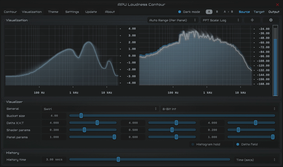Viewport: 283px width, 167px height.
Task: Copy A to B with the A › B button
Action: 228,12
